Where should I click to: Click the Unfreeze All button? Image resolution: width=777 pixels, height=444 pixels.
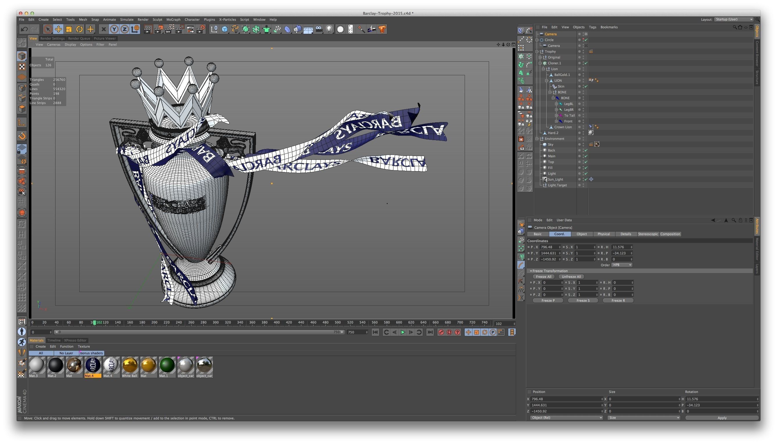[571, 277]
